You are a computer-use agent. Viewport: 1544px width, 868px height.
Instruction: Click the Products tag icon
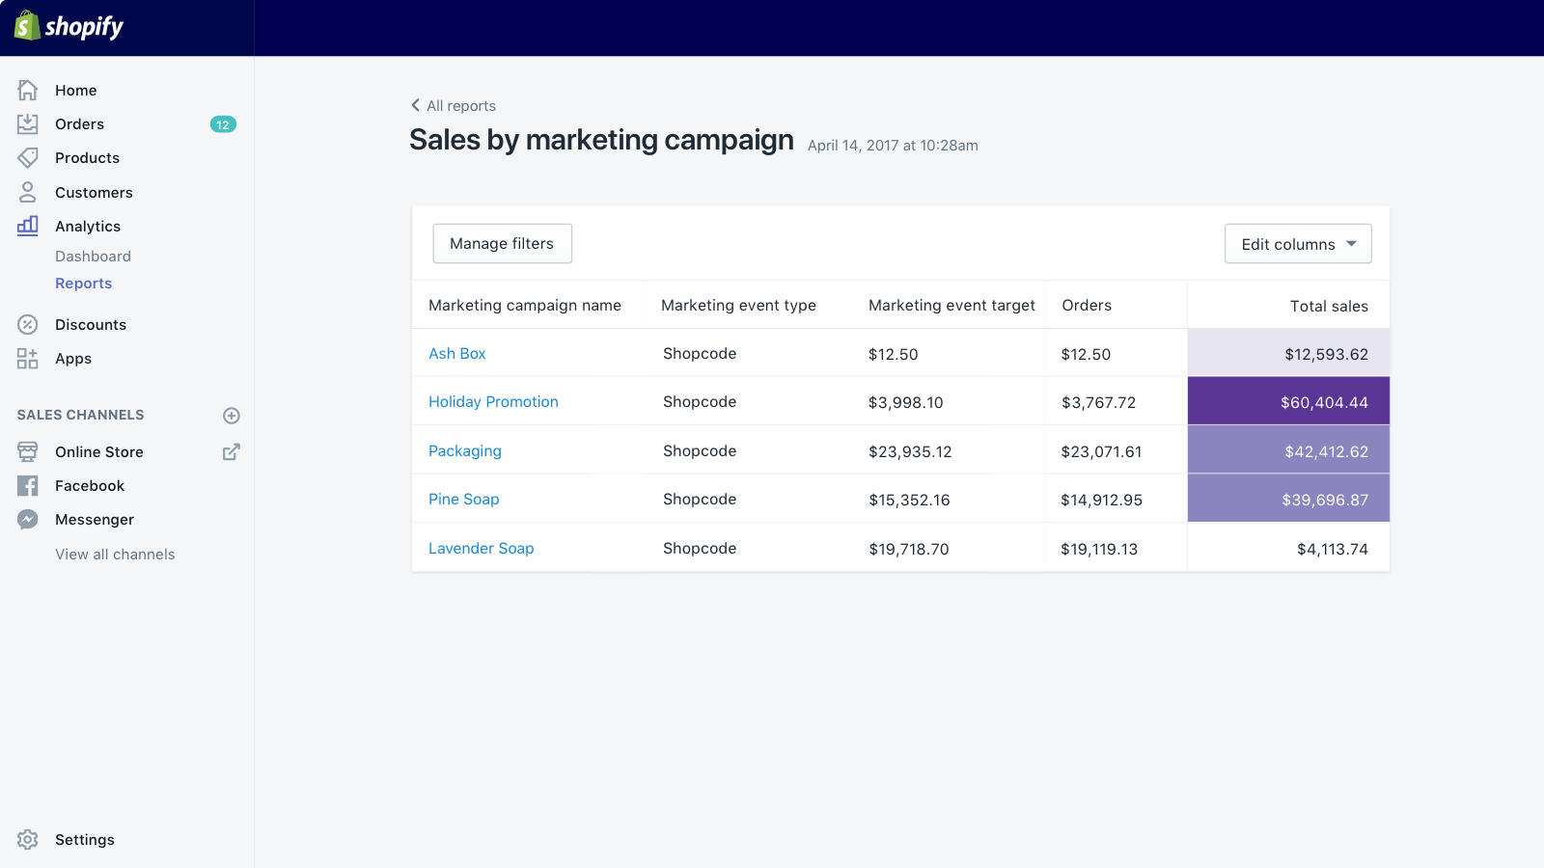tap(28, 157)
